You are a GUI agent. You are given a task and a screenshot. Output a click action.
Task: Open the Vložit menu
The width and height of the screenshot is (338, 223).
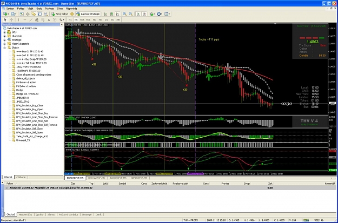(30, 9)
